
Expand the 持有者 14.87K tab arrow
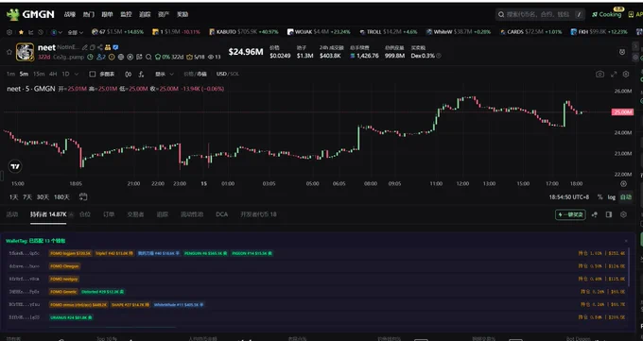click(71, 214)
